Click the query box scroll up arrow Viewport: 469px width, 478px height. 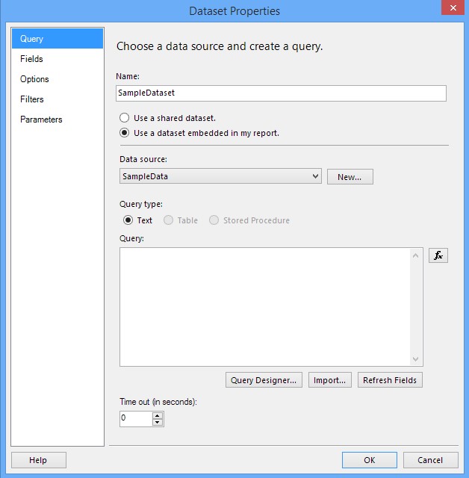point(415,255)
